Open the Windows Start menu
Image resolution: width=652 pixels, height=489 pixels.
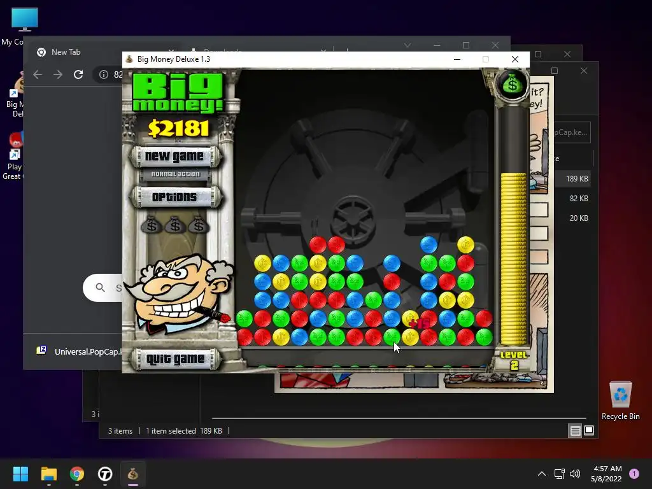(20, 474)
